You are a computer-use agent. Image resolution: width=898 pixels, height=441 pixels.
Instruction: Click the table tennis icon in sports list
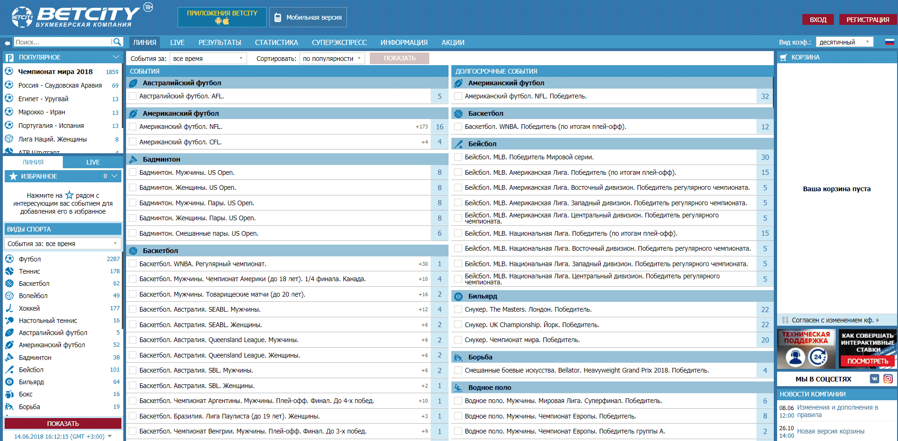coord(9,320)
